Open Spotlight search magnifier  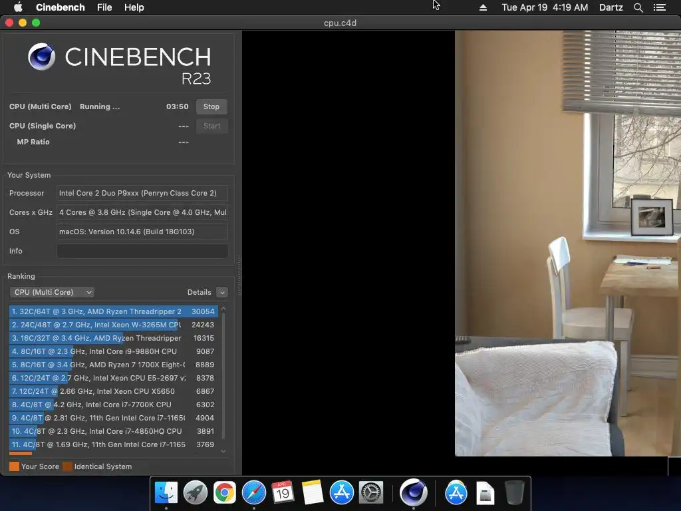(638, 7)
